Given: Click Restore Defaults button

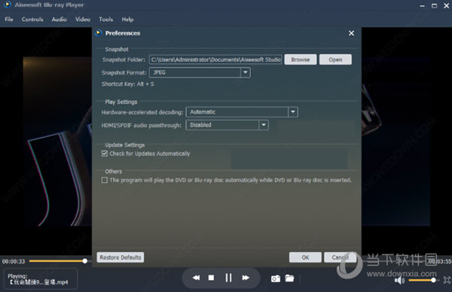Looking at the screenshot, I should (x=121, y=257).
